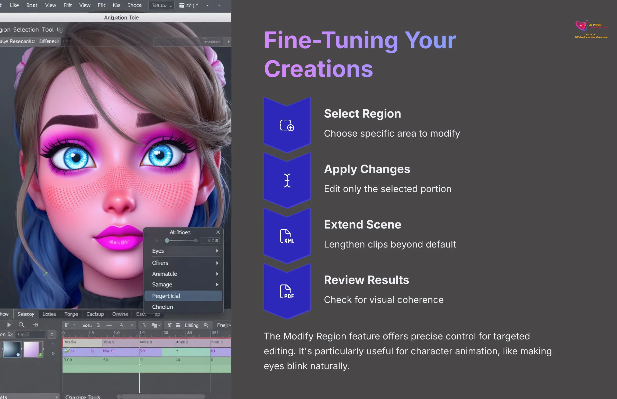Click the Sotu button in timeline toolbar
The height and width of the screenshot is (399, 617).
[87, 325]
